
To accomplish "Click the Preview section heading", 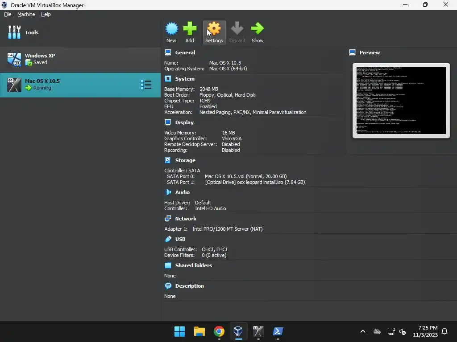I will (x=370, y=53).
